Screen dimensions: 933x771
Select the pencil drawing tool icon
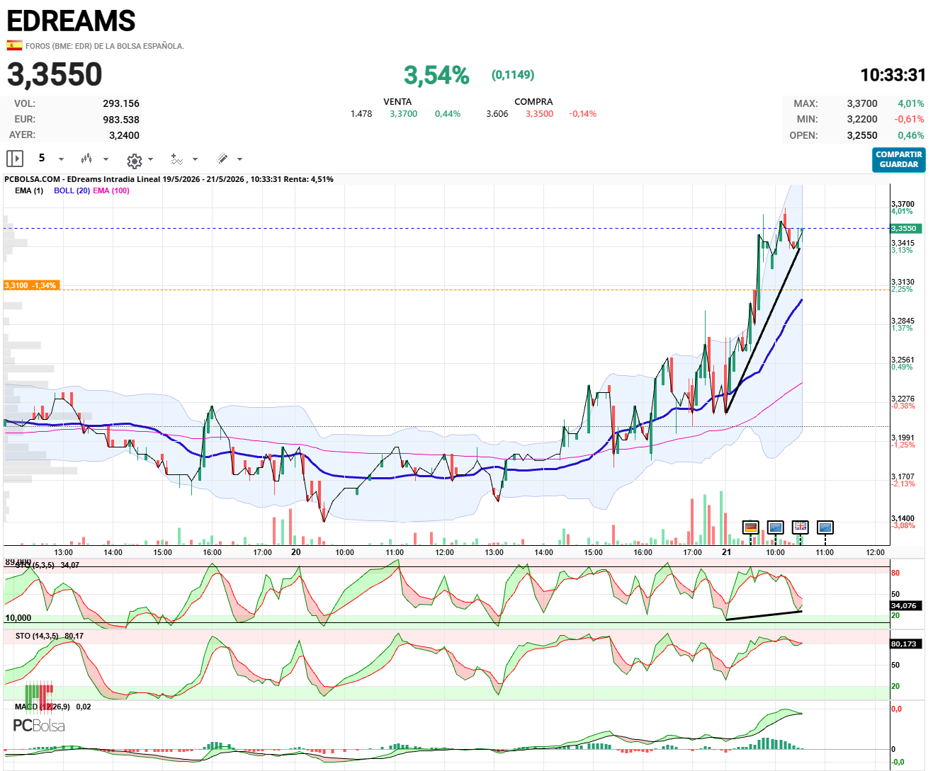click(222, 159)
